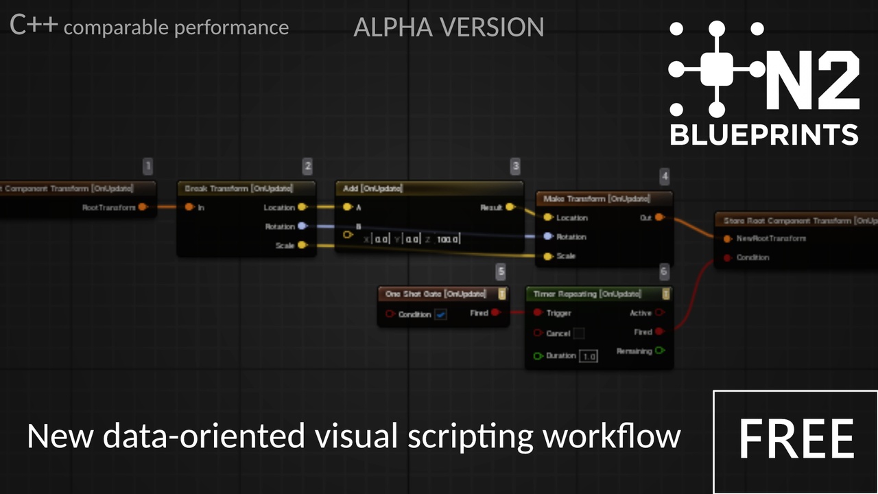The width and height of the screenshot is (878, 494).
Task: Select the Break Transform [OnUpdate] node header
Action: [247, 189]
